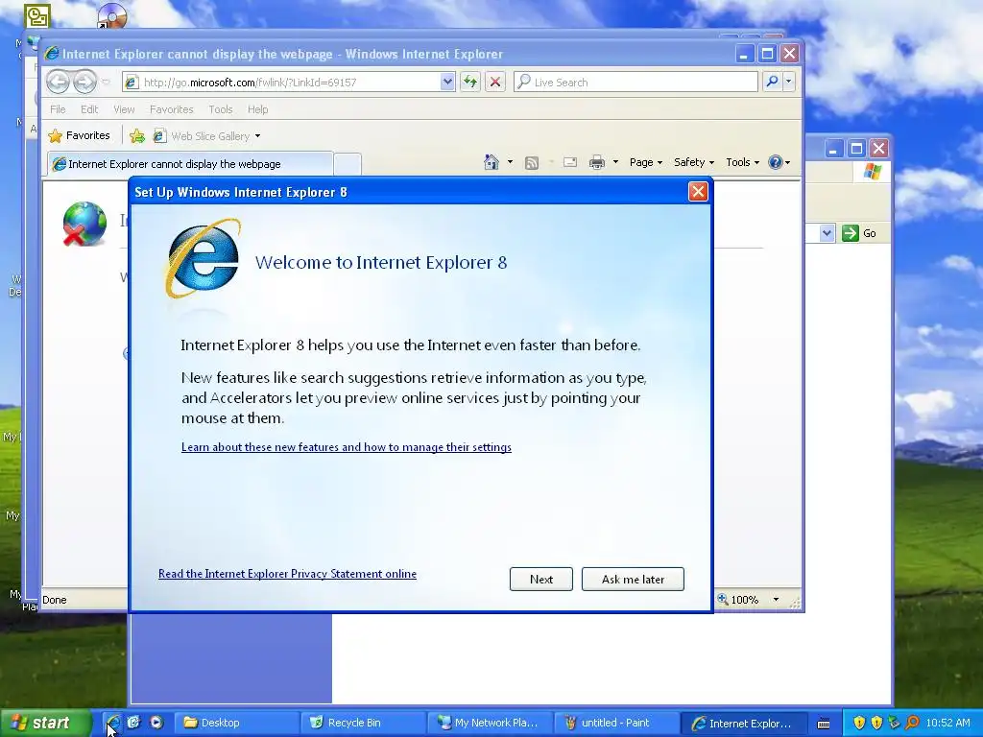Switch to My Network Places taskbar button
This screenshot has height=737, width=983.
[x=490, y=723]
